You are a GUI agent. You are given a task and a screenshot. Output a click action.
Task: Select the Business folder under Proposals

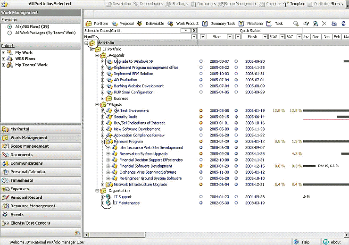[121, 98]
